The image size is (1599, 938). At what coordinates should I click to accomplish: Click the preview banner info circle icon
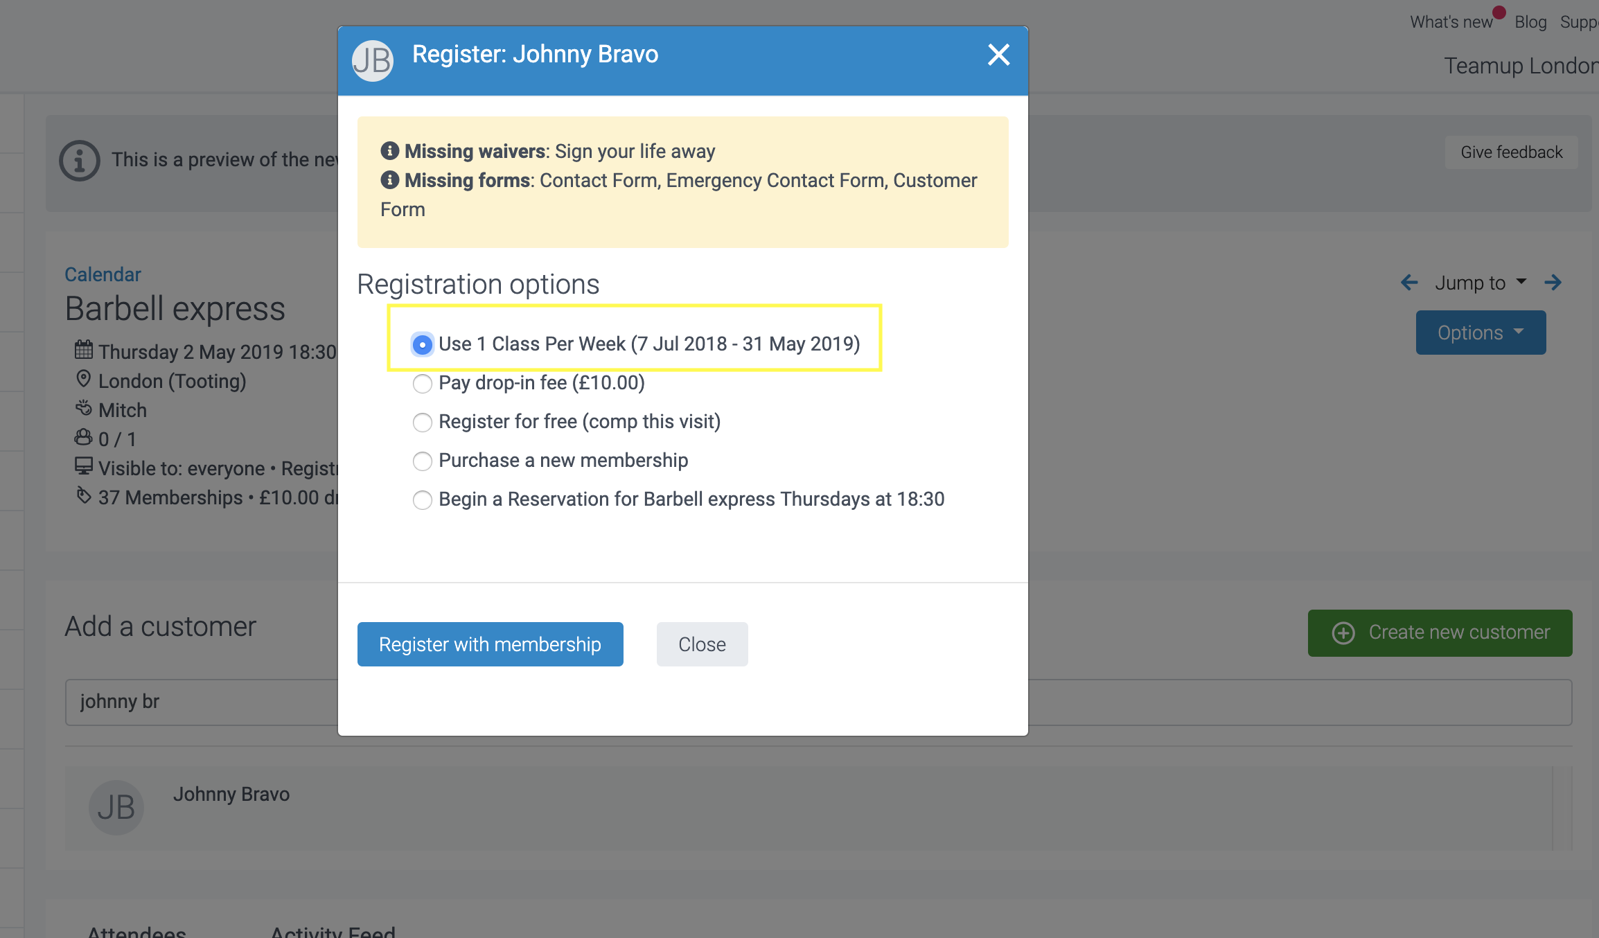[x=80, y=161]
